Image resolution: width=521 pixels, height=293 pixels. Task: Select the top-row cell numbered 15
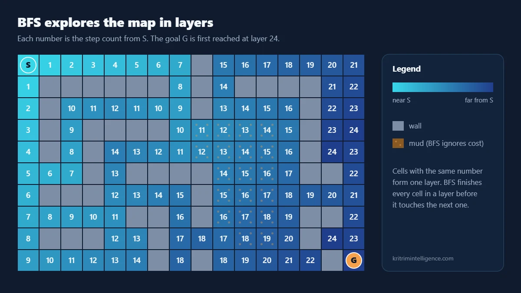tap(224, 65)
